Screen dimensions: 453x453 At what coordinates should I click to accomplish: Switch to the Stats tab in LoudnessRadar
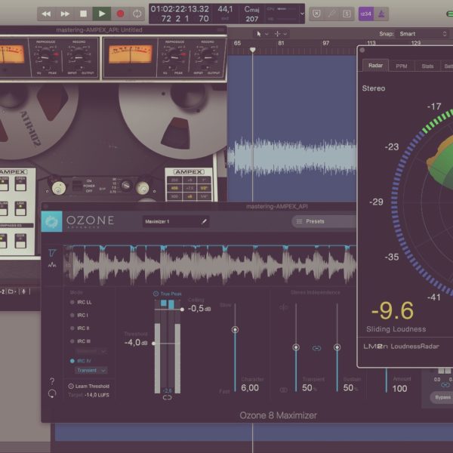pyautogui.click(x=427, y=66)
